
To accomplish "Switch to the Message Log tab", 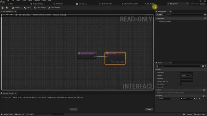I will (x=82, y=4).
